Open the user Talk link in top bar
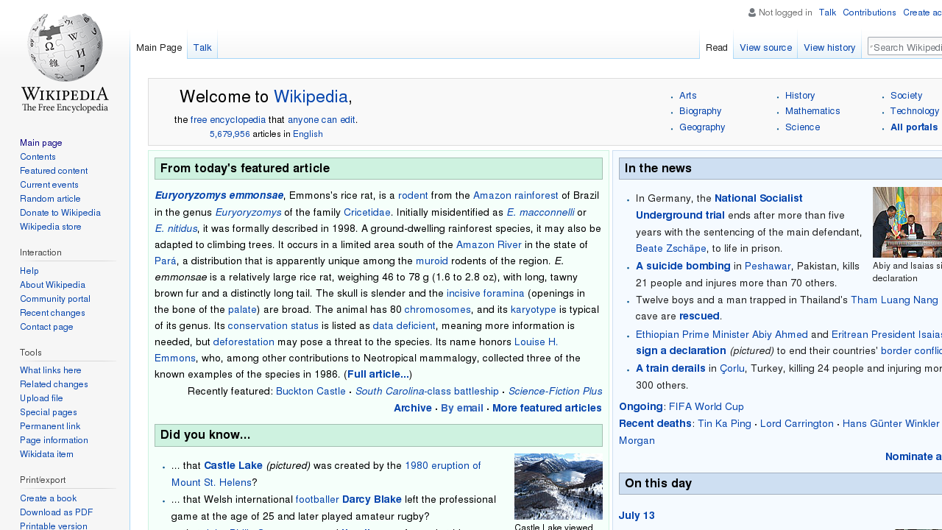Image resolution: width=942 pixels, height=530 pixels. (x=827, y=13)
